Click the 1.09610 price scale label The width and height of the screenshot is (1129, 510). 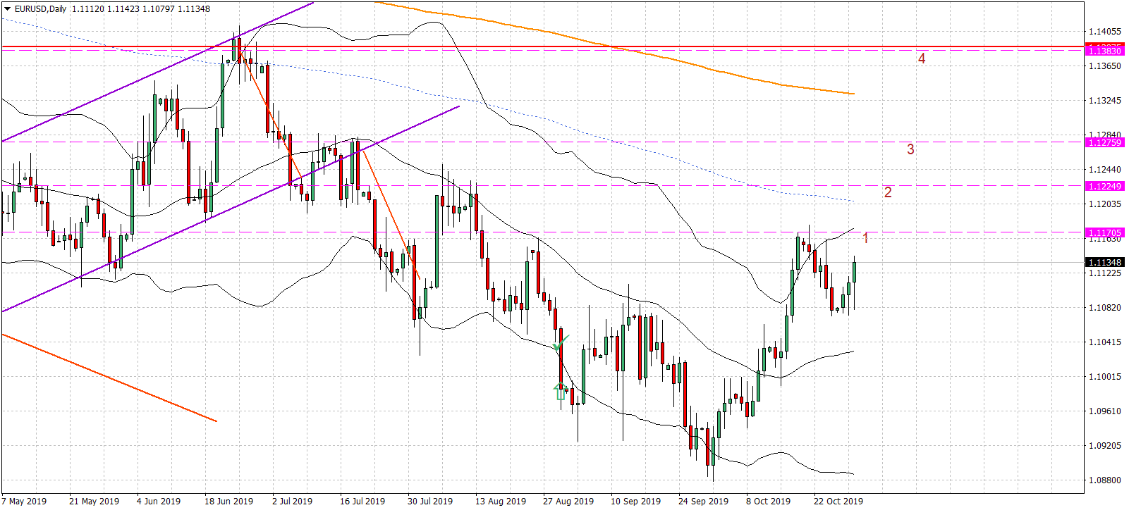coord(1105,411)
